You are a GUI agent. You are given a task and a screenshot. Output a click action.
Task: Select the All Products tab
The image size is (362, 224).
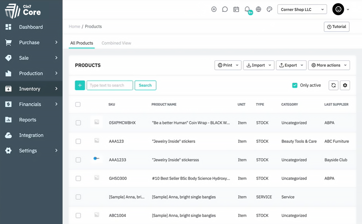[x=82, y=43]
